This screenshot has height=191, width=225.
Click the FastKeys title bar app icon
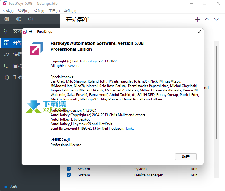coord(5,3)
